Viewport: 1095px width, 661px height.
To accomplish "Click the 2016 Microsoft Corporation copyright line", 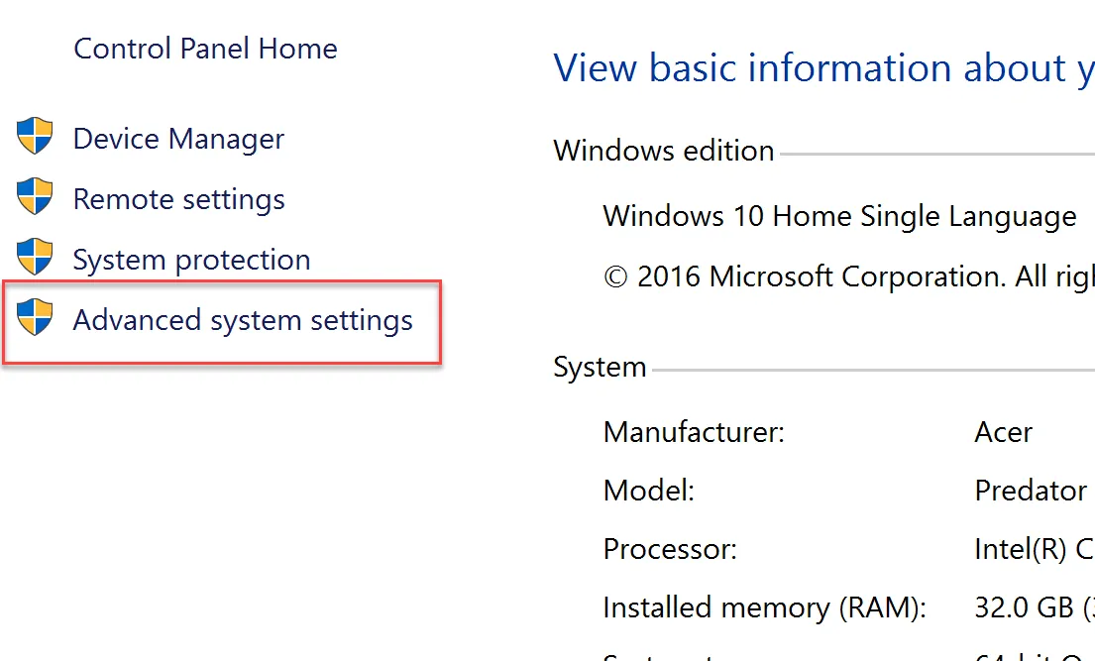I will coord(848,275).
